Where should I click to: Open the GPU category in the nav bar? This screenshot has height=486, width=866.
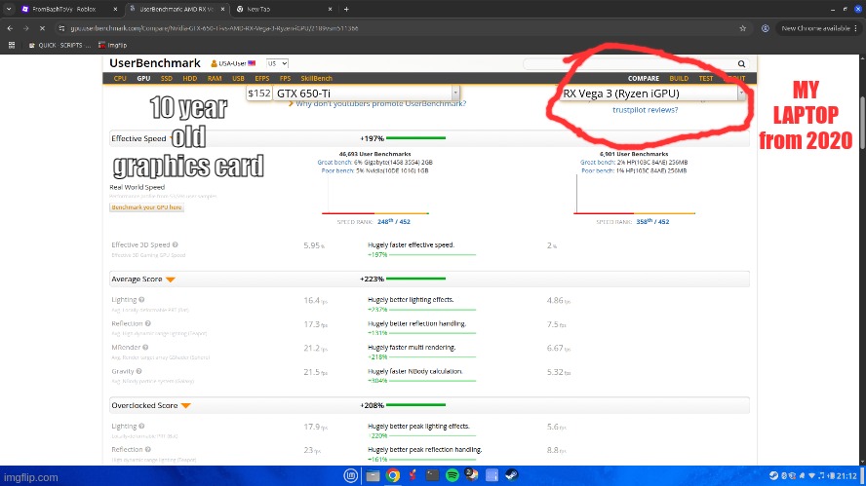pos(143,78)
